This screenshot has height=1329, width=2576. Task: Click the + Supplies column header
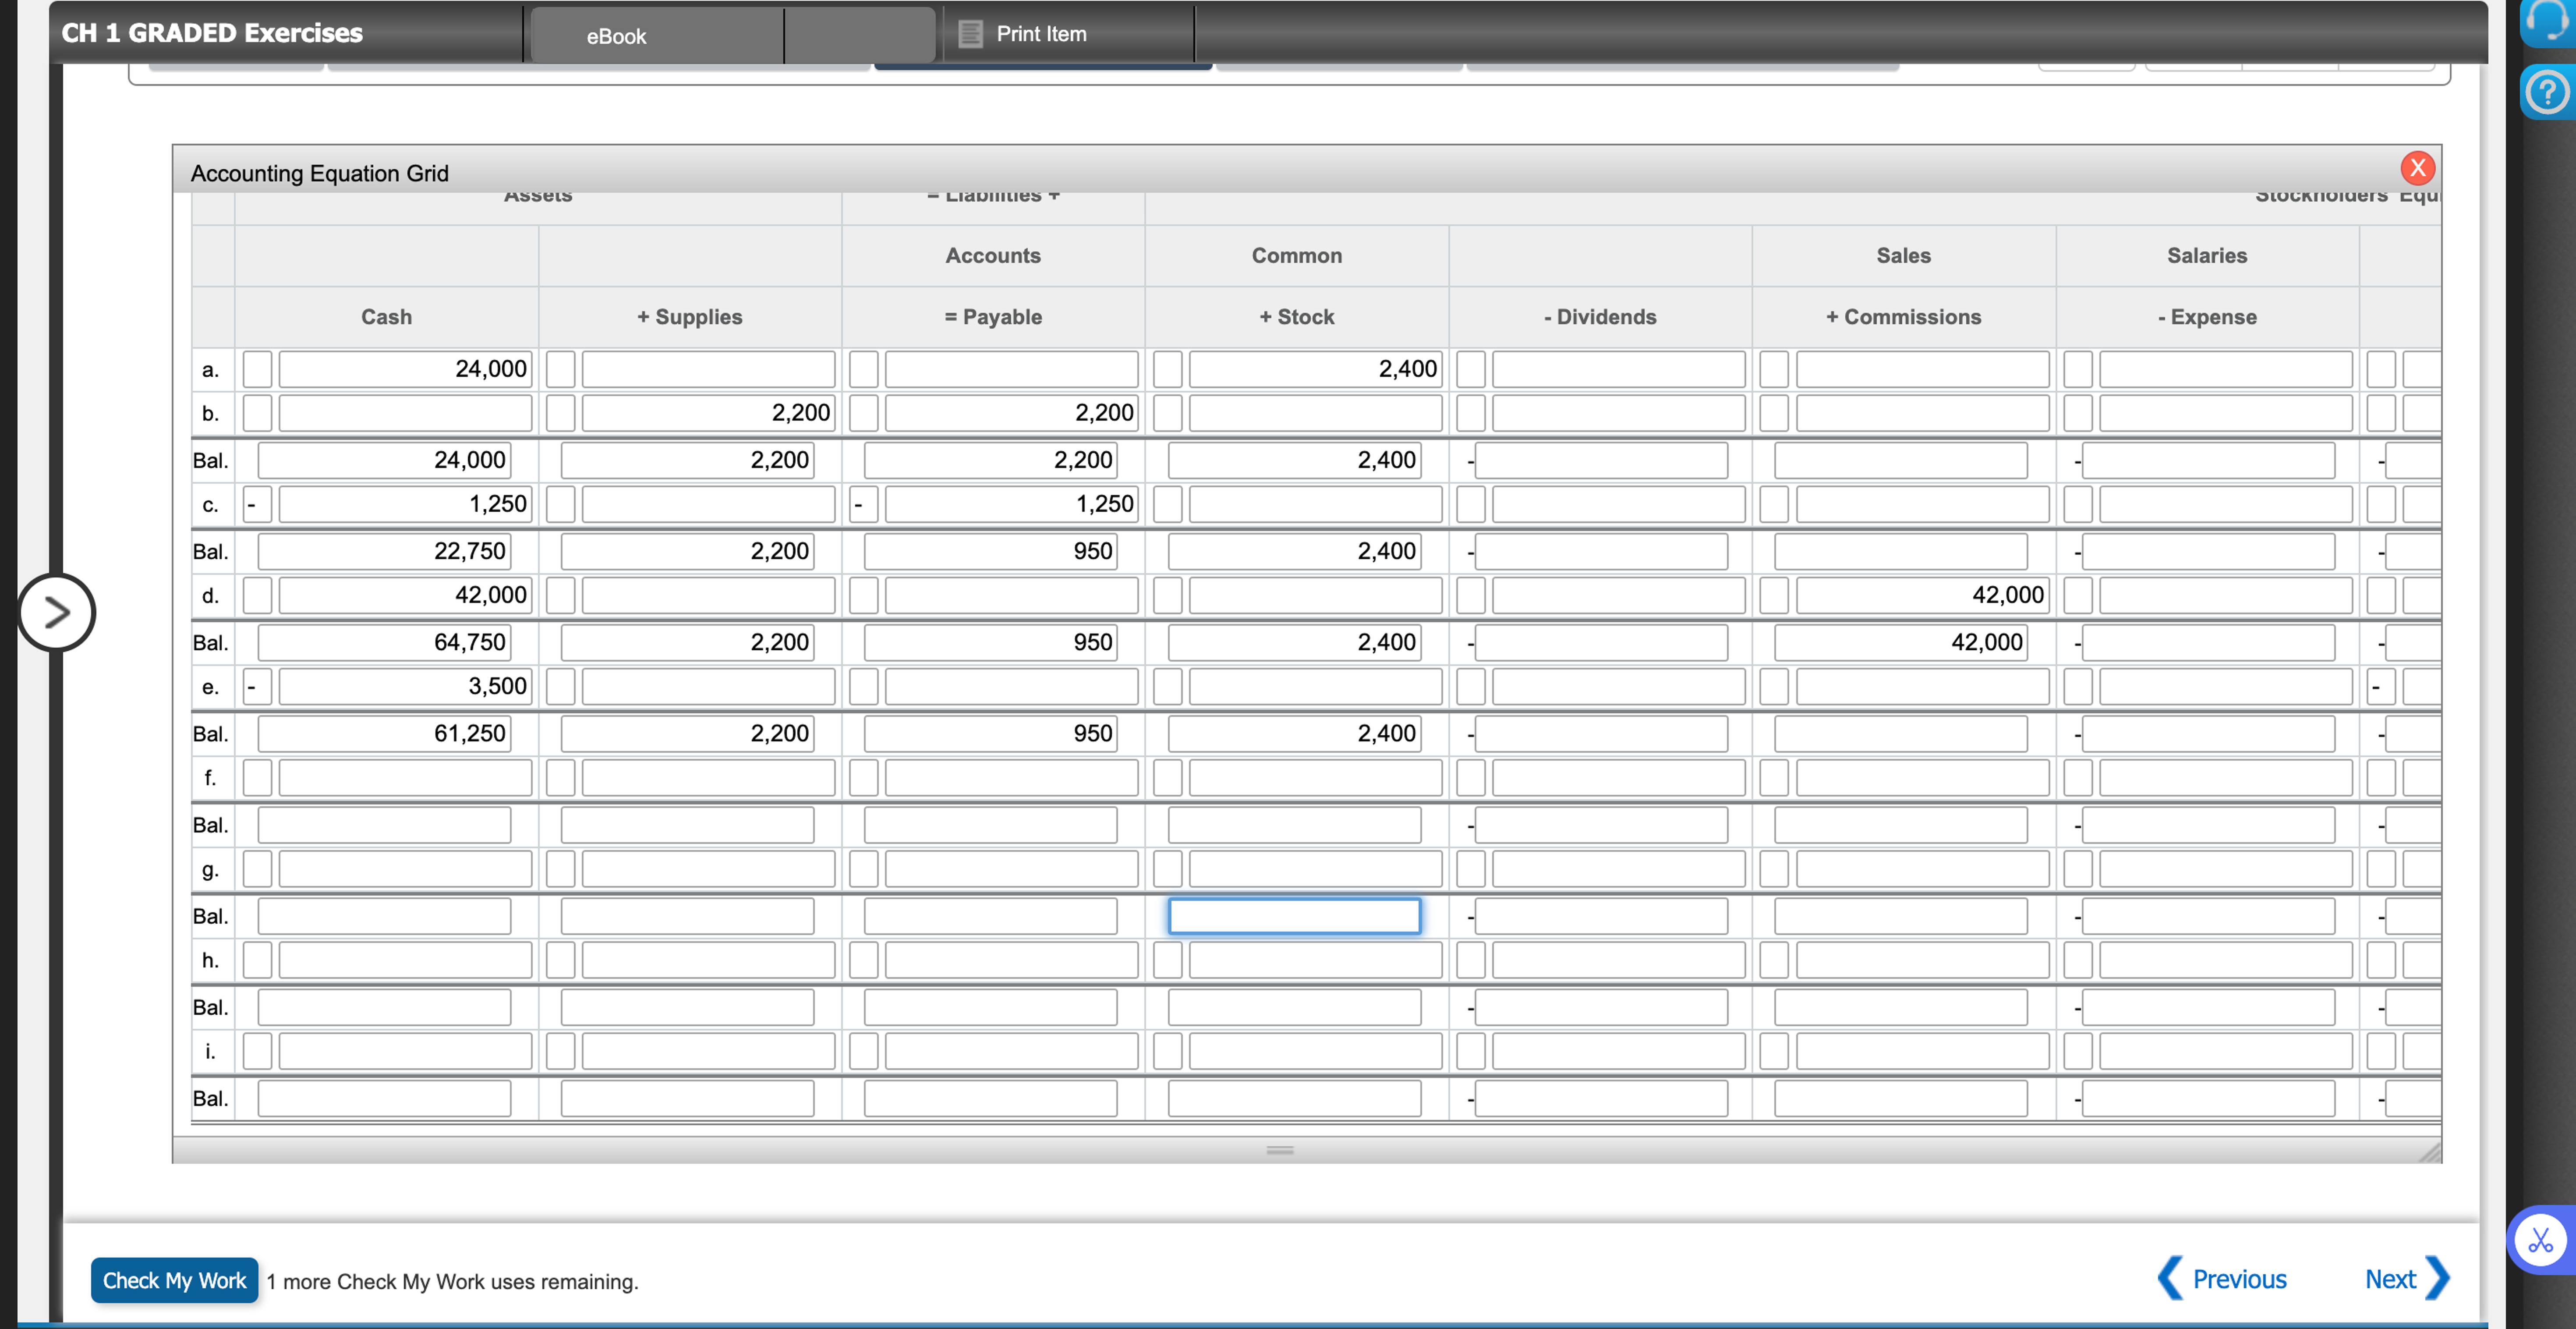click(x=690, y=317)
